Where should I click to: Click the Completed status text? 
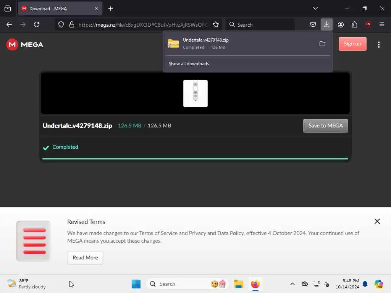[x=65, y=147]
